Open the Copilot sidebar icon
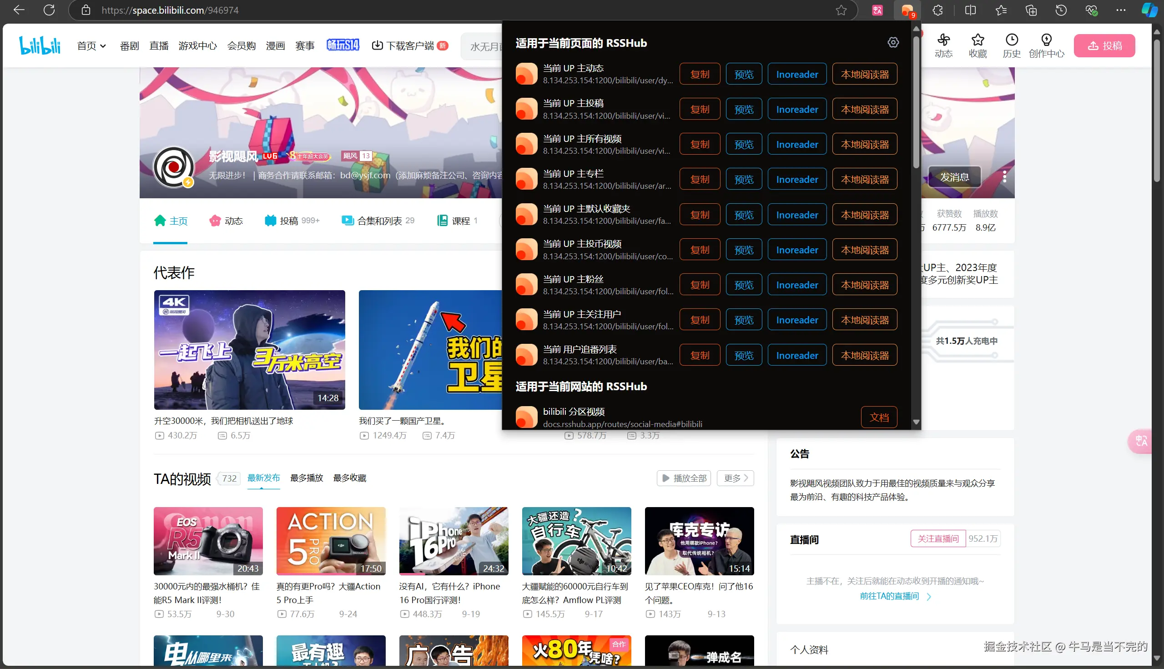This screenshot has height=669, width=1164. (x=1149, y=10)
